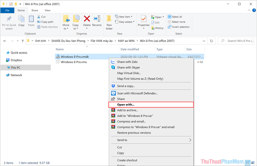
Task: Open the File tab
Action: [7, 10]
